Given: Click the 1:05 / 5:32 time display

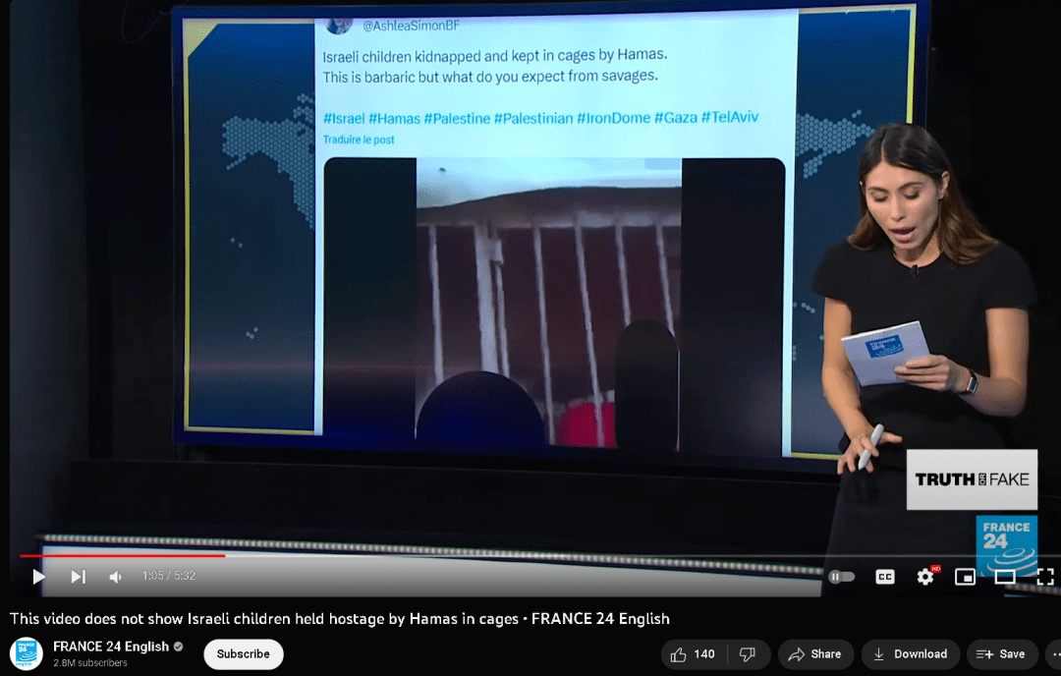Looking at the screenshot, I should (169, 576).
